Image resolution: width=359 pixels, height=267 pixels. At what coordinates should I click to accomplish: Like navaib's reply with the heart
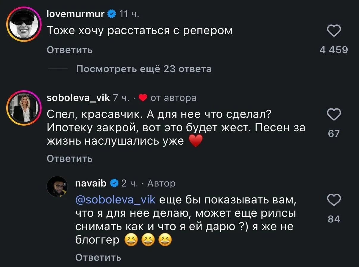[x=334, y=200]
